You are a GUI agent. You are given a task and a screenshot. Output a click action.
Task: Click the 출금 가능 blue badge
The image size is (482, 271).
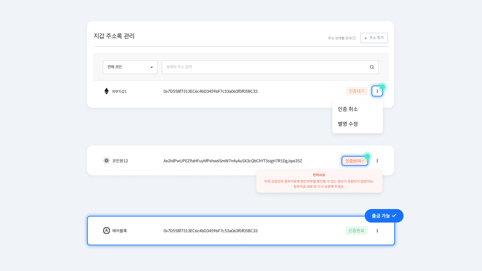coord(384,216)
